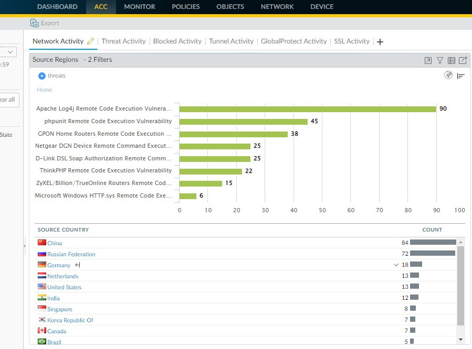Screen dimensions: 472x349
Task: Switch to world map view globe icon
Action: click(448, 75)
